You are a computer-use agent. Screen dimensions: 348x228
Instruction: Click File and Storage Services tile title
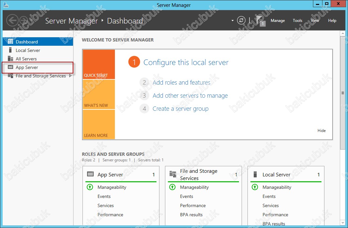pos(199,174)
